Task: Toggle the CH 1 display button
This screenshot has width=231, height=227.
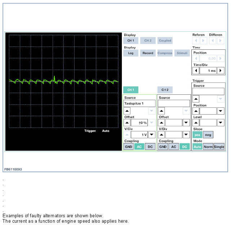Action: tap(130, 41)
